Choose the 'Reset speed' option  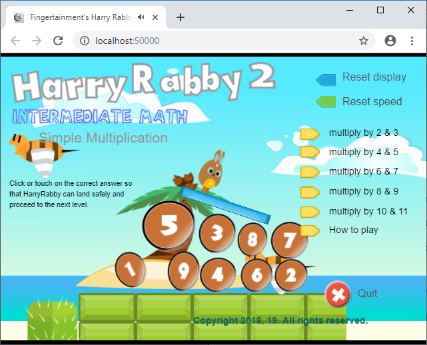pos(372,101)
